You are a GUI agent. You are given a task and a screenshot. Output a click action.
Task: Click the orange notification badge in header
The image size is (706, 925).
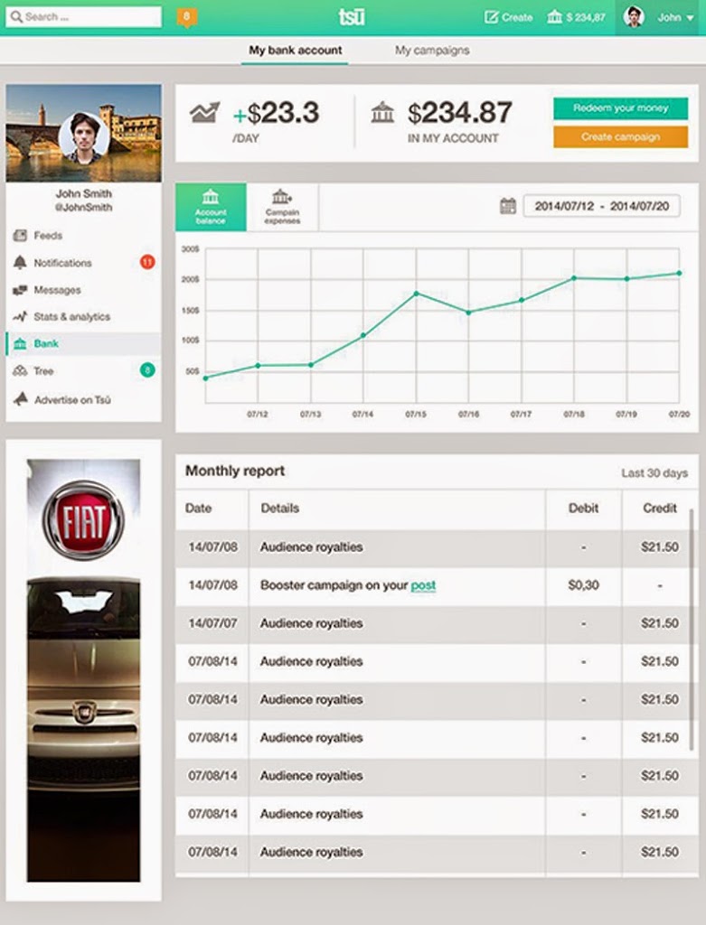186,16
